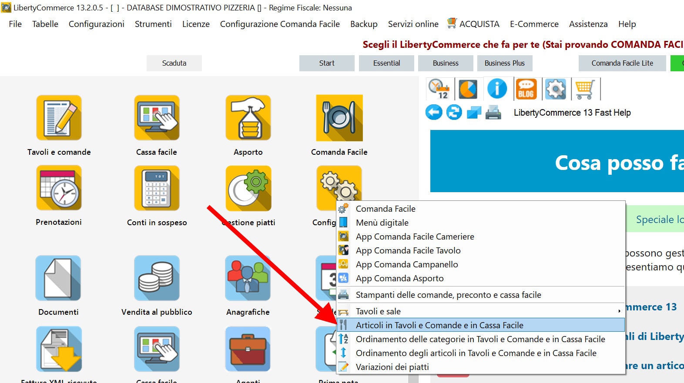Select the Comanda Facile Lite button
The height and width of the screenshot is (383, 684).
(622, 63)
